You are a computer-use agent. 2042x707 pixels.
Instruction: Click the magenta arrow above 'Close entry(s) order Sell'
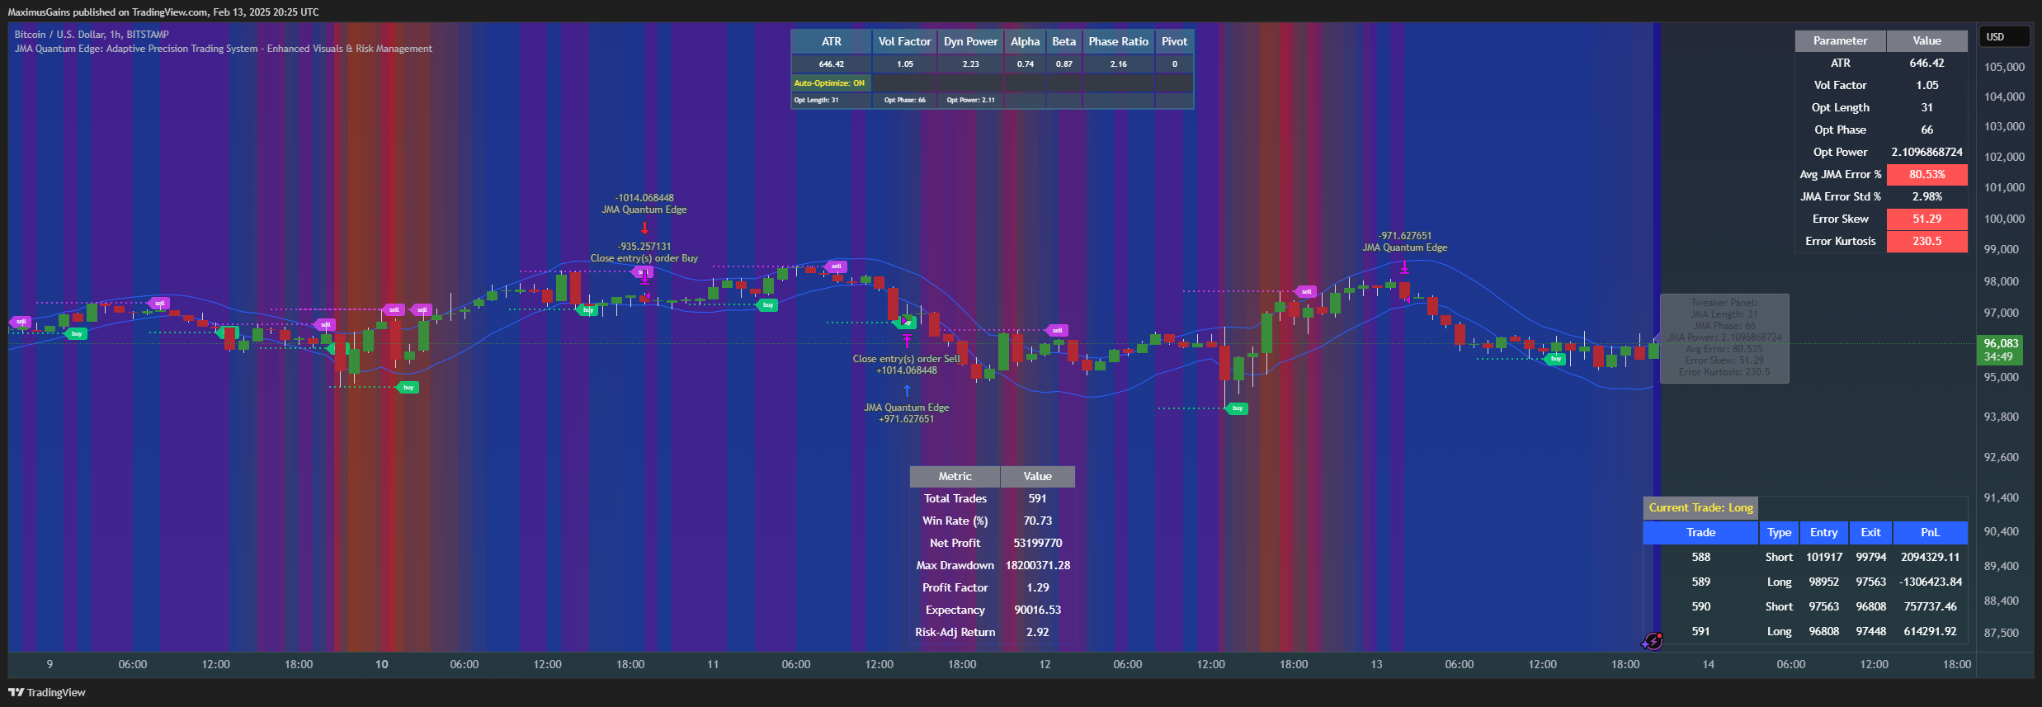coord(907,340)
